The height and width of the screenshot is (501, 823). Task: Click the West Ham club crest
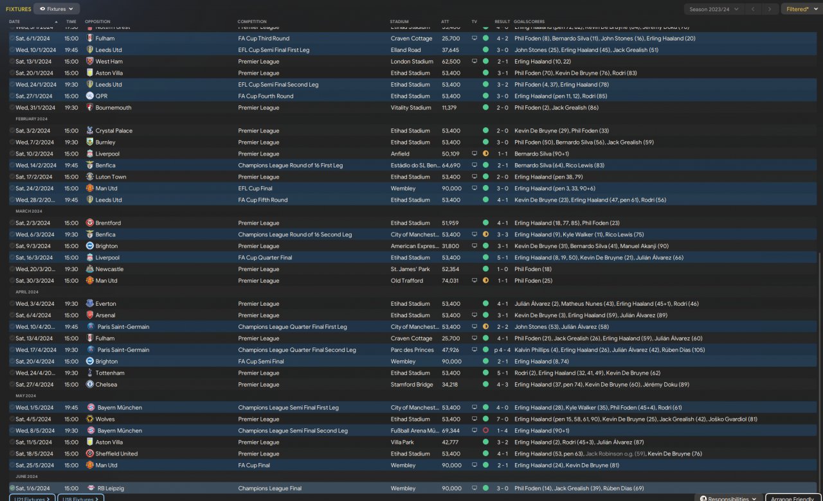[89, 62]
